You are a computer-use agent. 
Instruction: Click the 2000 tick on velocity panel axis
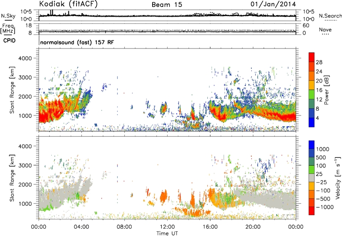tap(25, 184)
